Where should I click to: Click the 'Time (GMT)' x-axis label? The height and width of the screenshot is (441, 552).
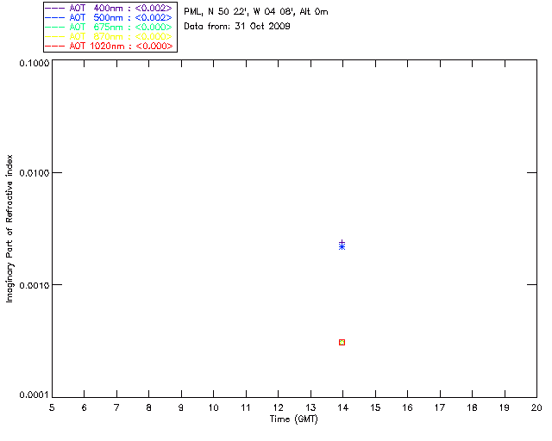pos(294,419)
